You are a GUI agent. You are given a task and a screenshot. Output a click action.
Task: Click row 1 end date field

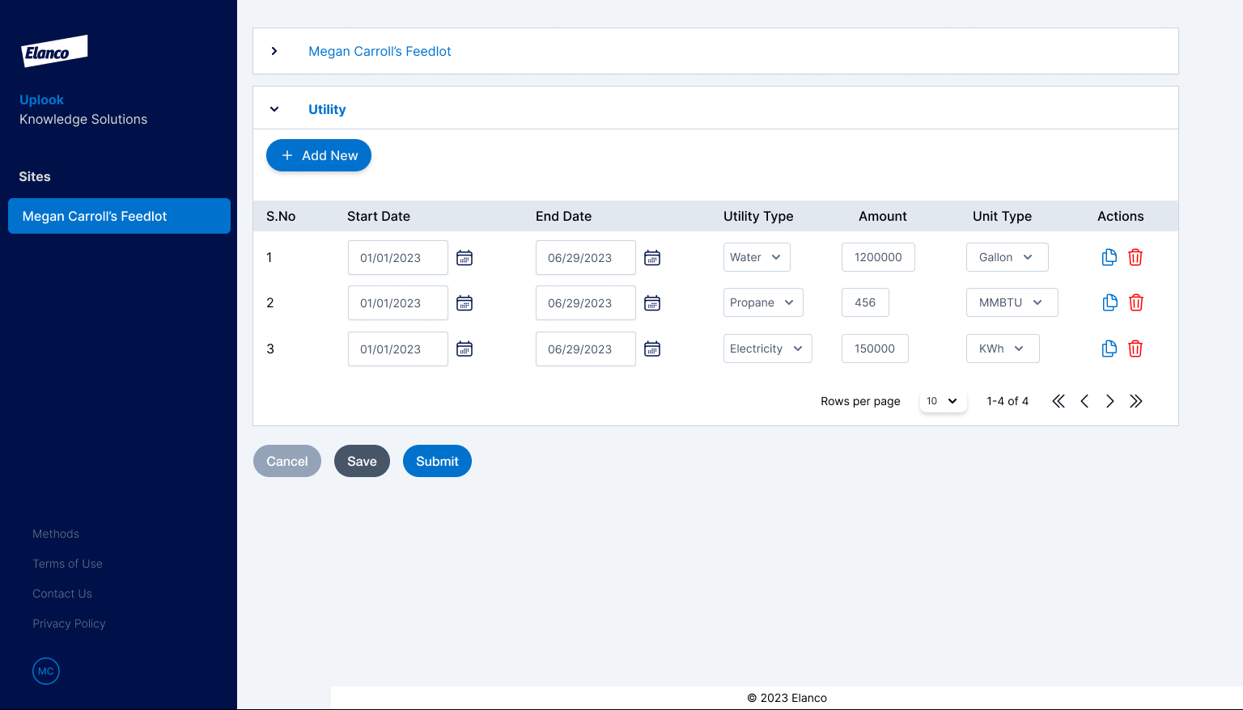point(586,258)
